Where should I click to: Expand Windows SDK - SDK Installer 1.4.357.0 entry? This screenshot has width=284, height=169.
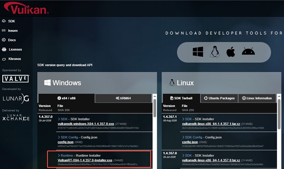coord(74,119)
